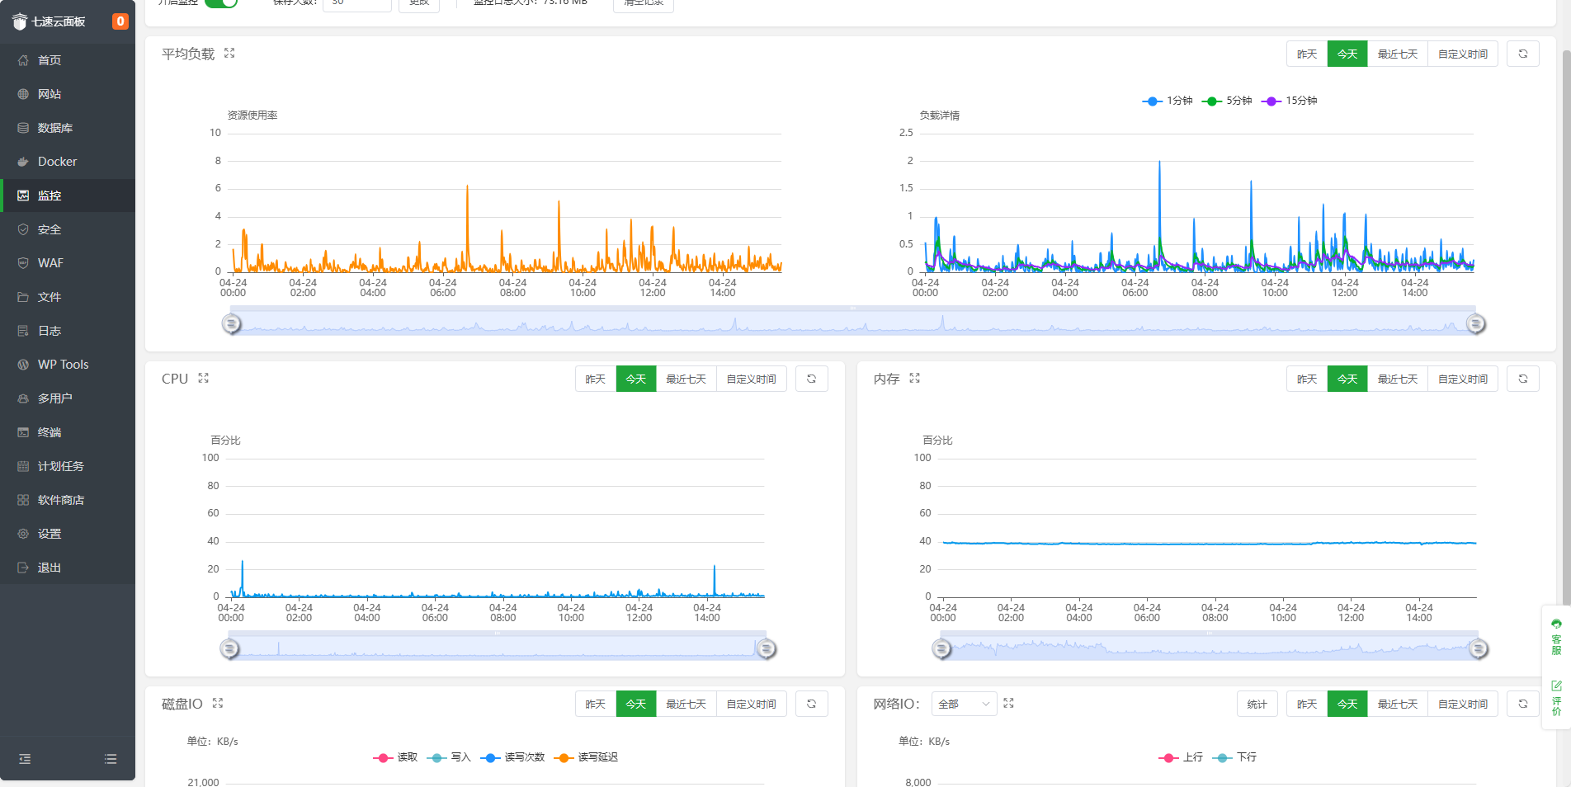Grab left handle of load chart zoom slider
Viewport: 1571px width, 787px height.
pyautogui.click(x=232, y=323)
